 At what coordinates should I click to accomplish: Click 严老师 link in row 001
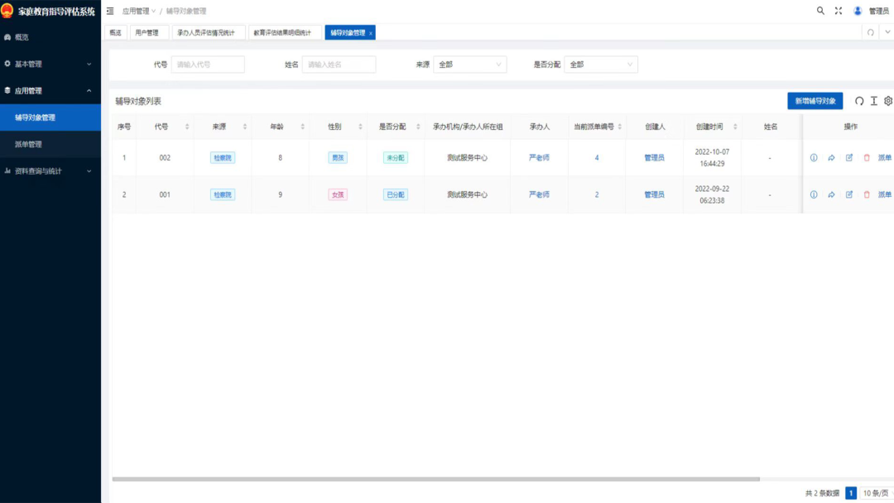[539, 194]
